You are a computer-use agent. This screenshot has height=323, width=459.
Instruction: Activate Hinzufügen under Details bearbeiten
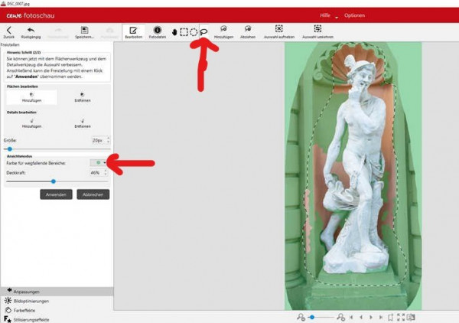[x=31, y=123]
